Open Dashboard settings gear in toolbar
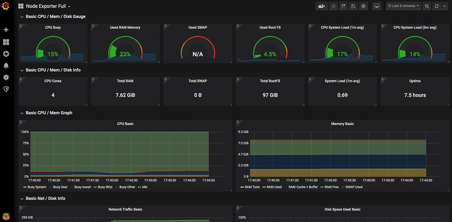Screen dimensions: 452x222 (x=364, y=6)
